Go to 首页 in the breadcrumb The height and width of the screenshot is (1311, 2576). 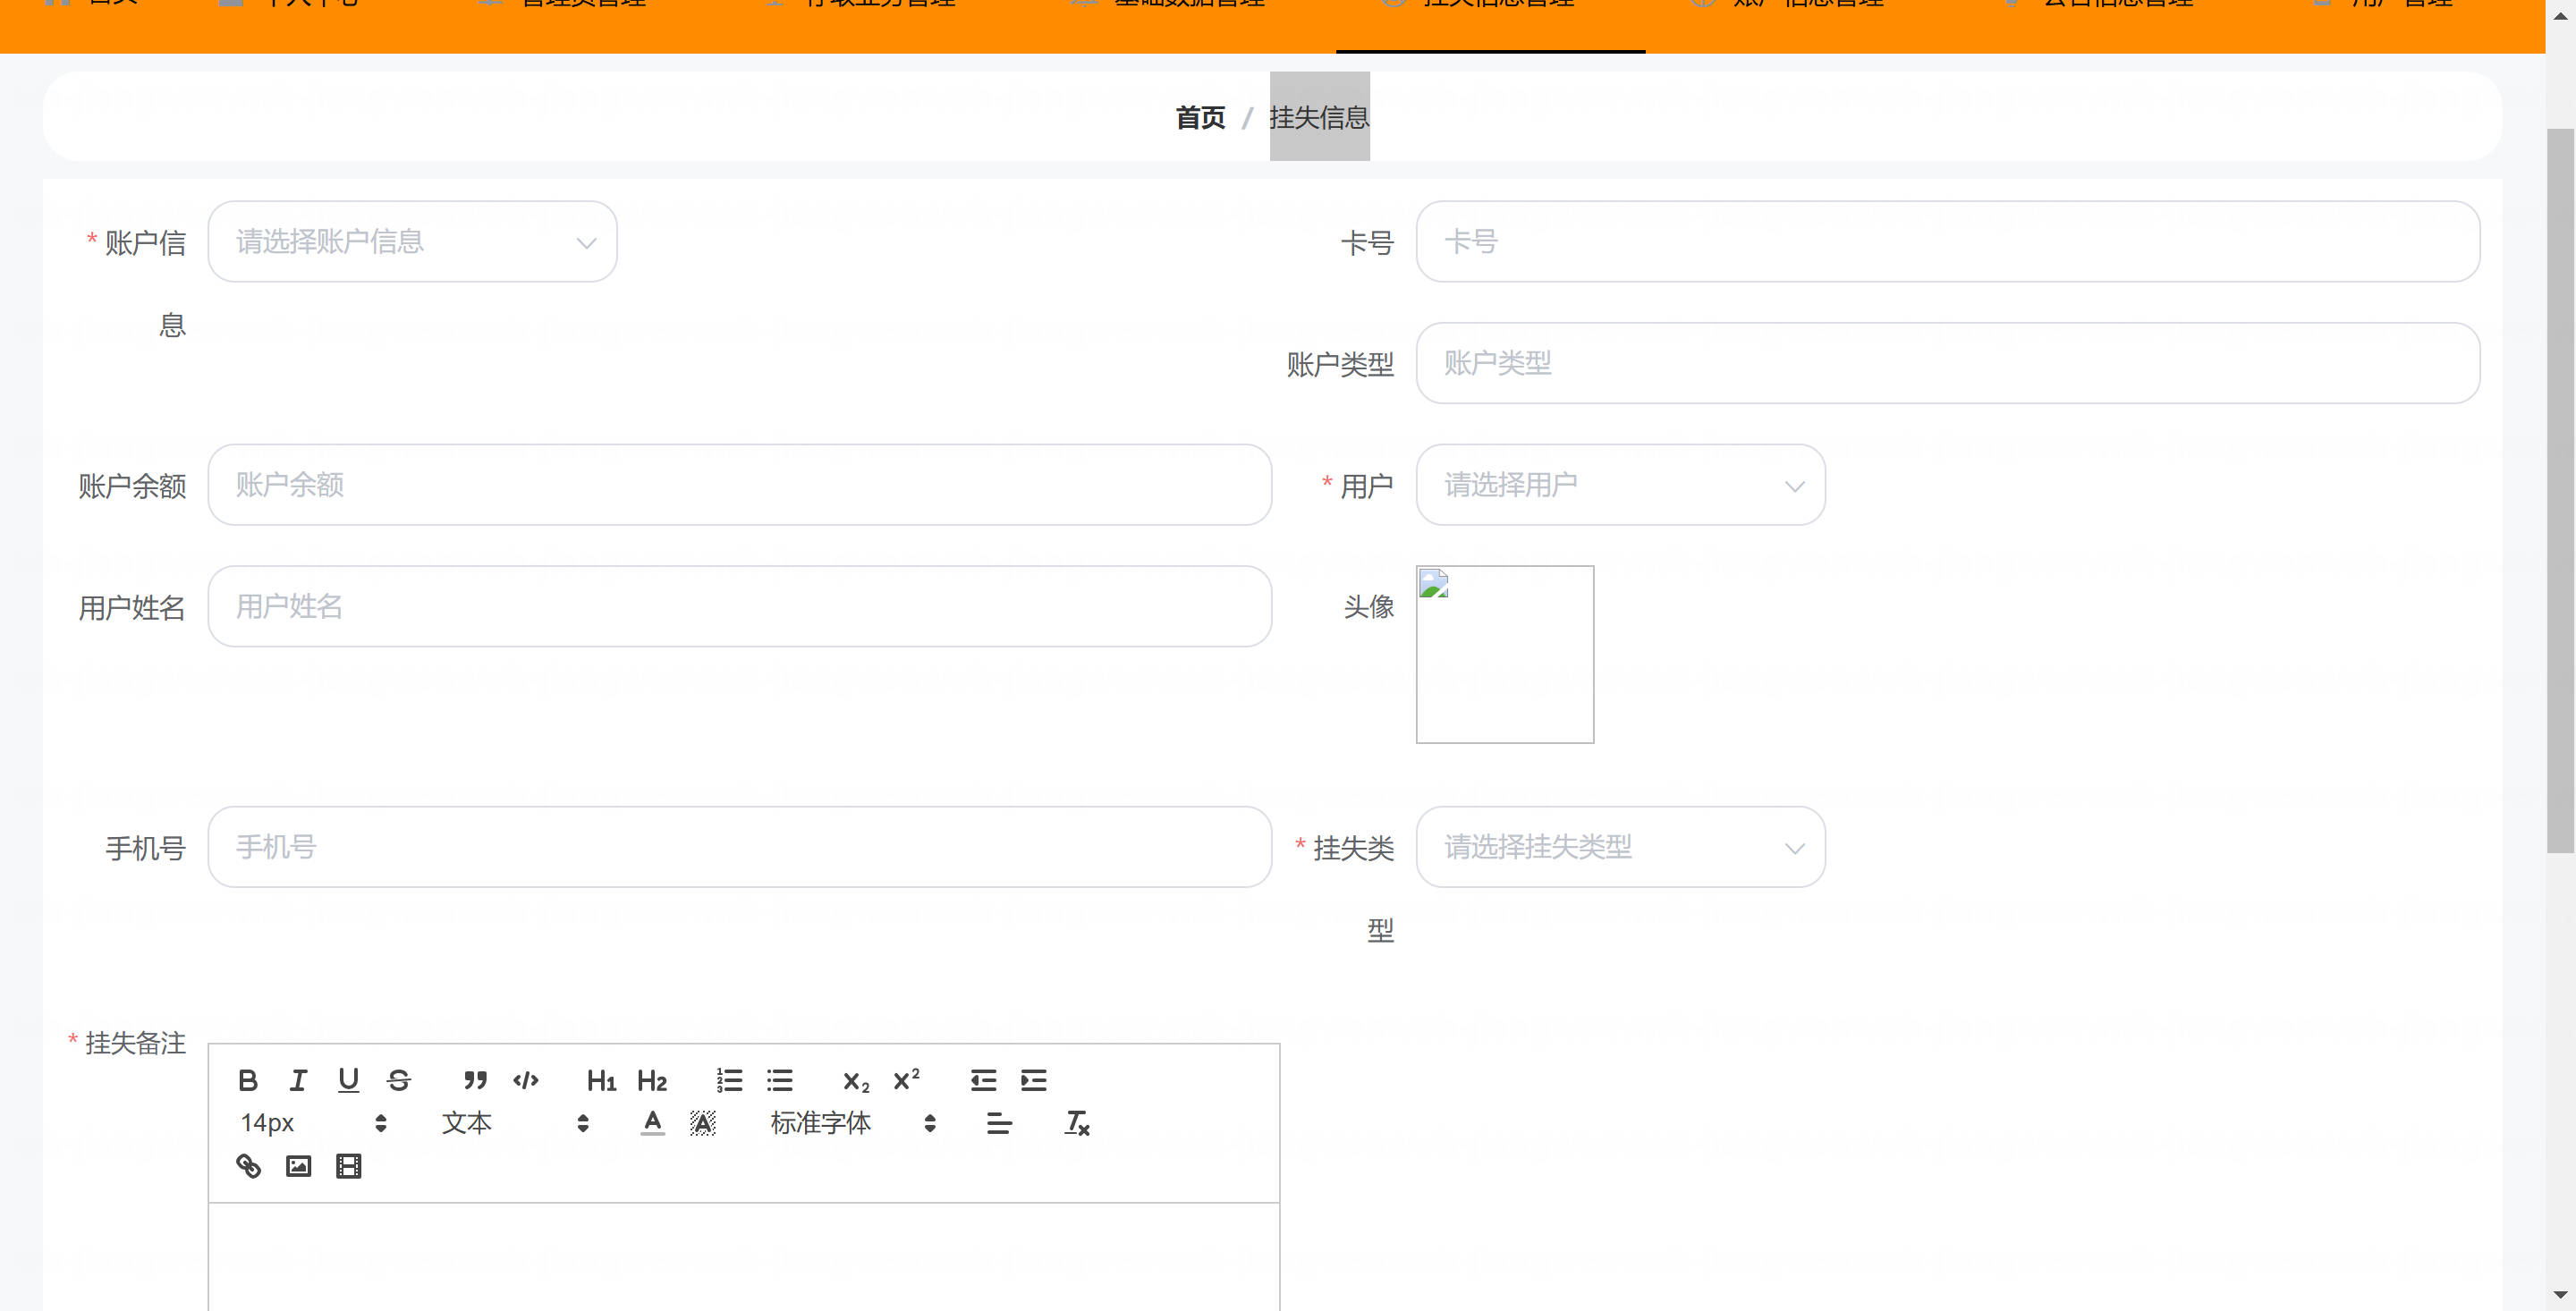pyautogui.click(x=1200, y=117)
